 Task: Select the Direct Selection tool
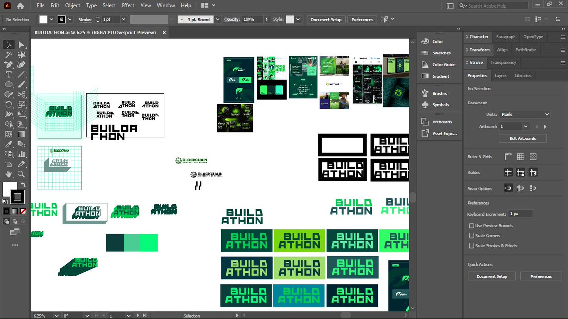pos(21,44)
